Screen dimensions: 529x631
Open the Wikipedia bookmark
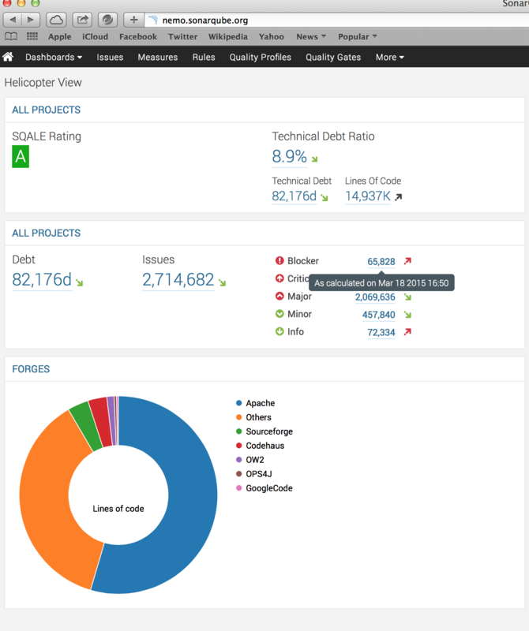coord(228,36)
